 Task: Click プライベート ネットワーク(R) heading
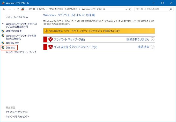[x=69, y=39]
